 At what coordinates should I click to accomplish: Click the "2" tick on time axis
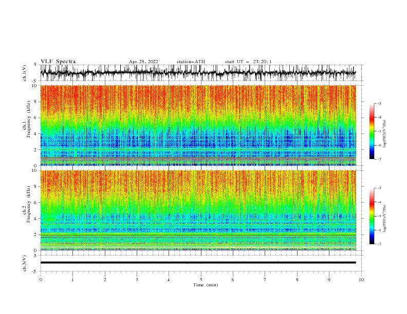click(105, 280)
